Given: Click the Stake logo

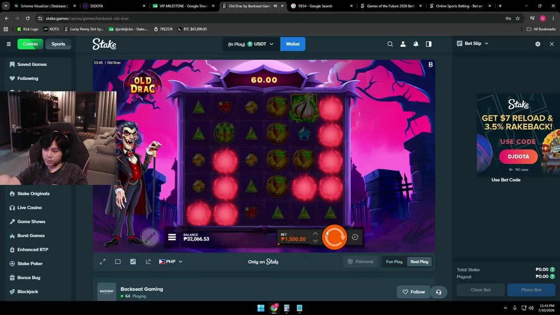Looking at the screenshot, I should (104, 44).
